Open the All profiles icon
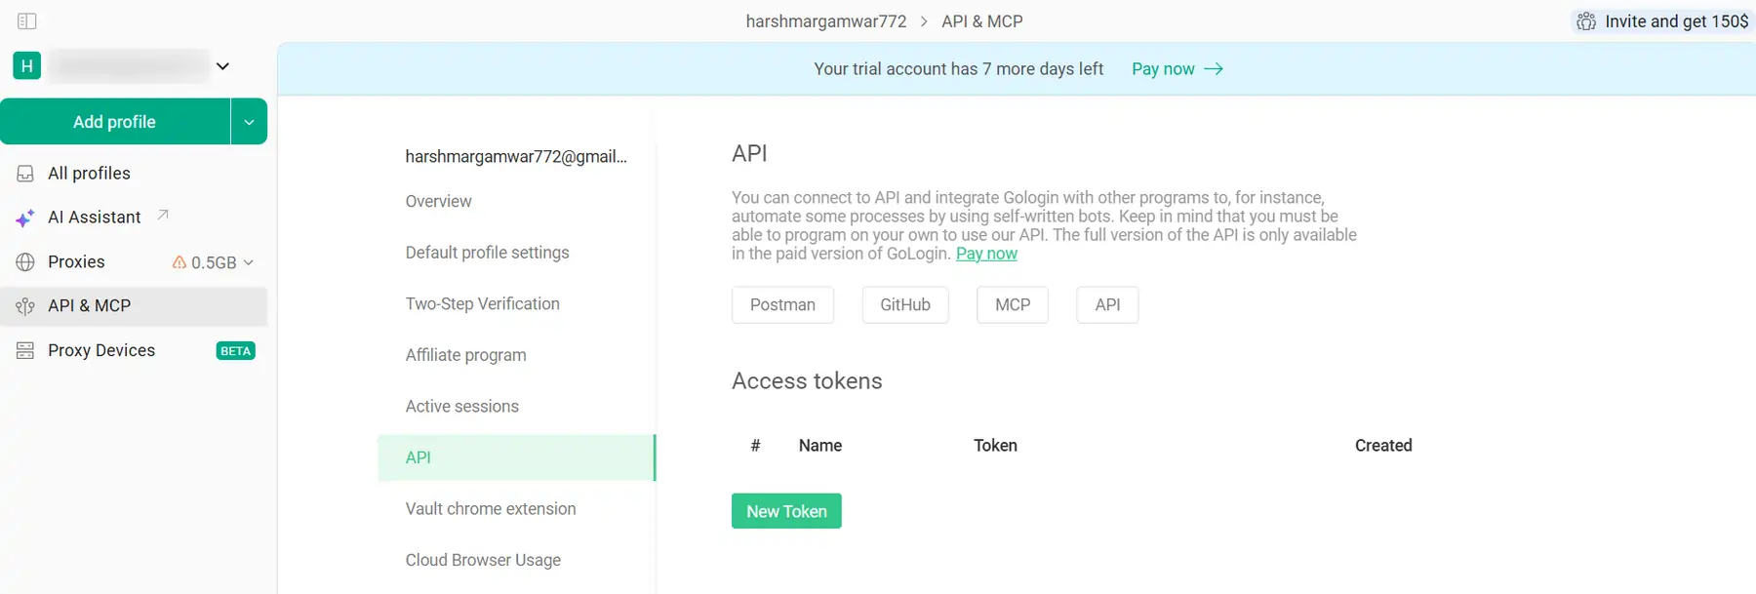Viewport: 1756px width, 594px height. 25,174
